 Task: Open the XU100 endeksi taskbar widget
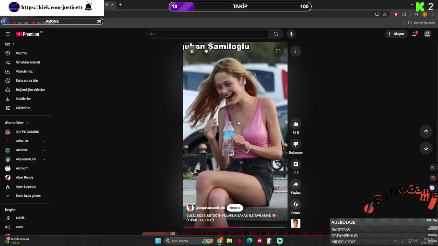point(17,241)
